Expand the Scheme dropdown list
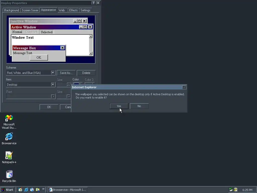Screen dimensions: 257x193 point(53,73)
